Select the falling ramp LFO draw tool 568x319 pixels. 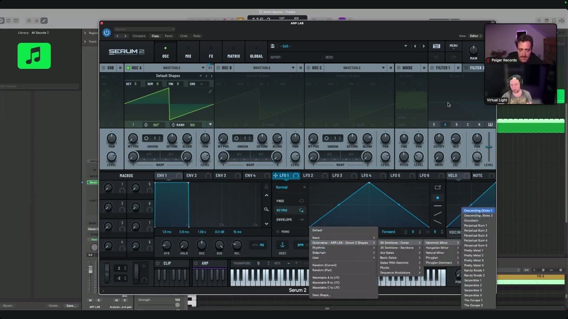[438, 222]
